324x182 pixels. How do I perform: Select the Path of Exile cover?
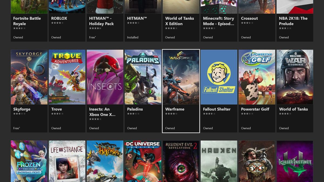click(256, 161)
